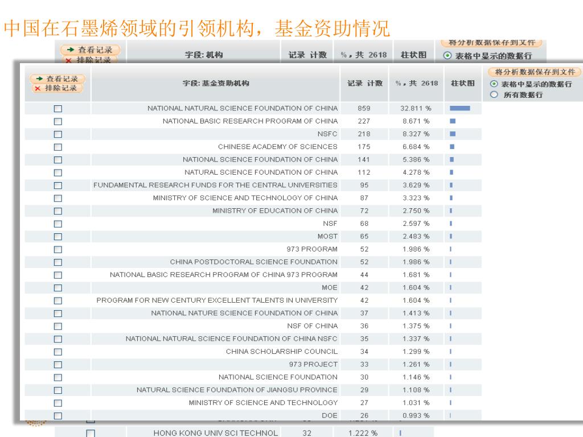This screenshot has height=437, width=583.
Task: Tick the checkbox for the 141-record row
Action: click(58, 160)
